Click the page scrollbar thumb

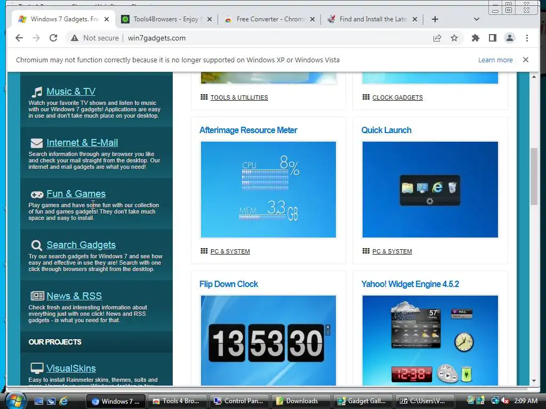point(534,176)
